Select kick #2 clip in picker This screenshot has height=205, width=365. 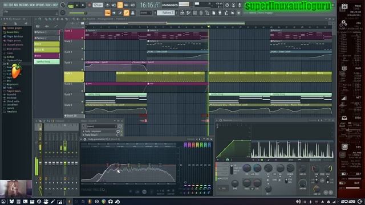(x=47, y=50)
